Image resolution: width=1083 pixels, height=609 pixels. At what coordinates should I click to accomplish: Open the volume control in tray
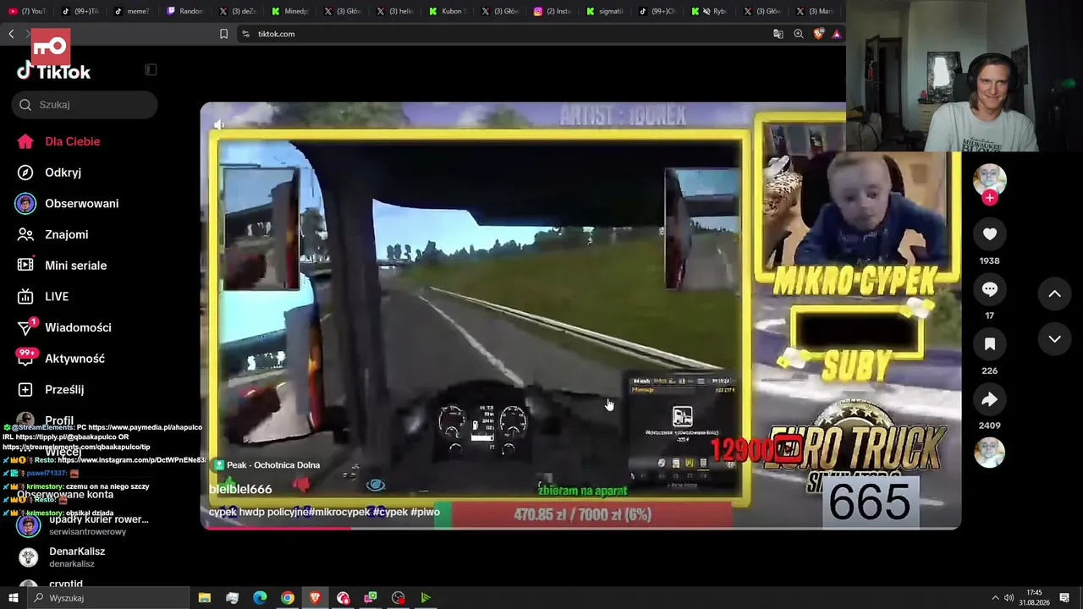point(1009,598)
